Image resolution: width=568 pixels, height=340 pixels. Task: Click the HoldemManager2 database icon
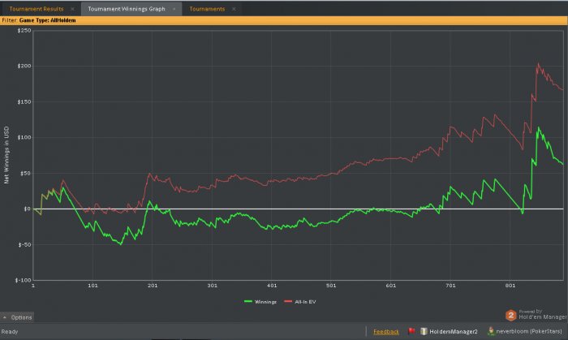click(x=424, y=331)
